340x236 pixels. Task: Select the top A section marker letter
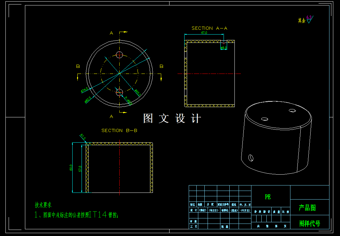pyautogui.click(x=111, y=33)
